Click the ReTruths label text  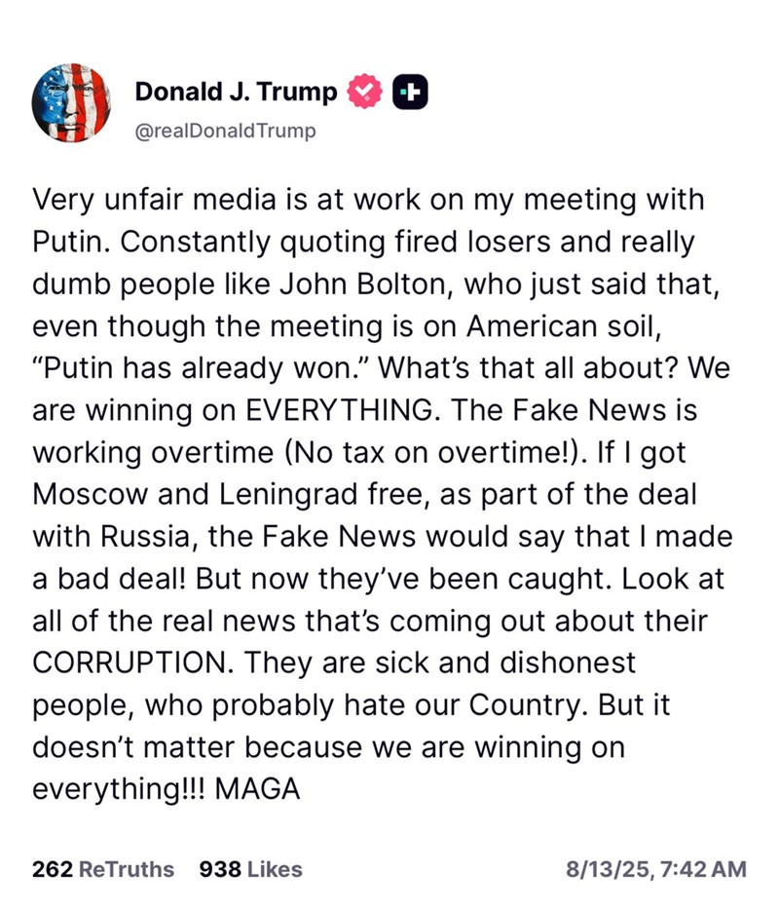(x=127, y=869)
